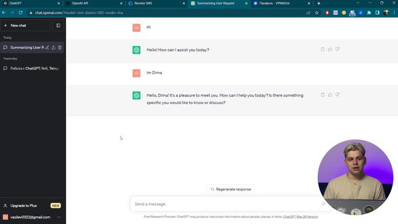The width and height of the screenshot is (398, 224).
Task: Open ChatGPT May 24 Version link
Action: point(300,217)
